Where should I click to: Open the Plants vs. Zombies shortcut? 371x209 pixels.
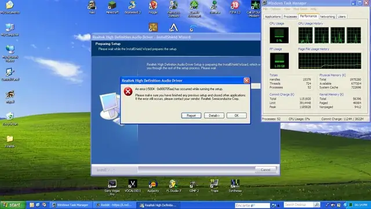pyautogui.click(x=173, y=9)
